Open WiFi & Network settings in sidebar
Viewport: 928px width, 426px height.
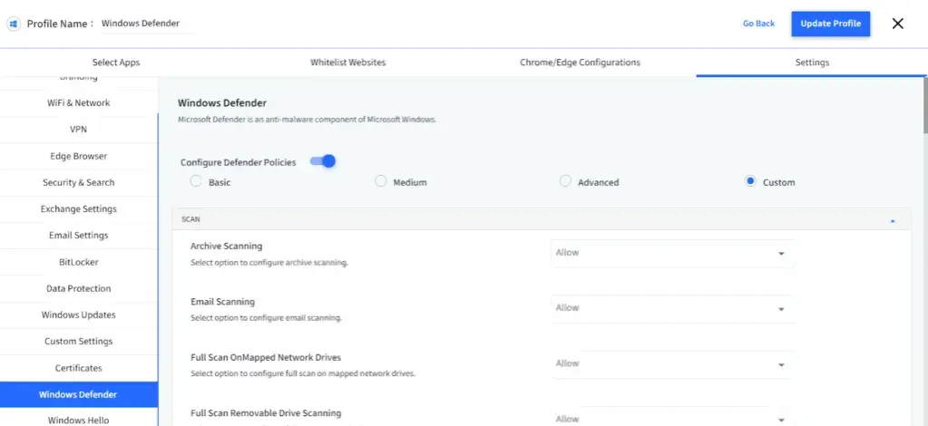point(79,103)
